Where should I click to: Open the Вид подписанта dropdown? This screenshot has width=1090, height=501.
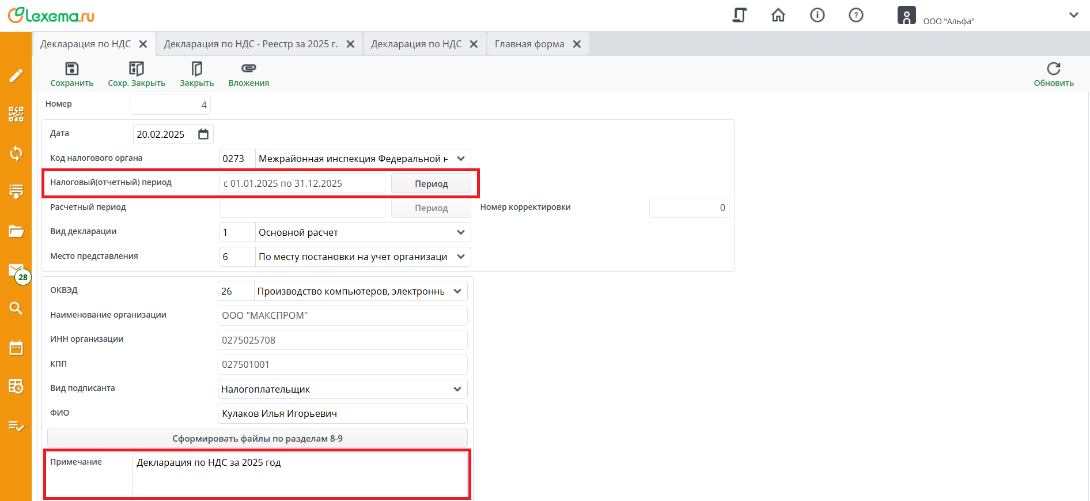pyautogui.click(x=457, y=389)
